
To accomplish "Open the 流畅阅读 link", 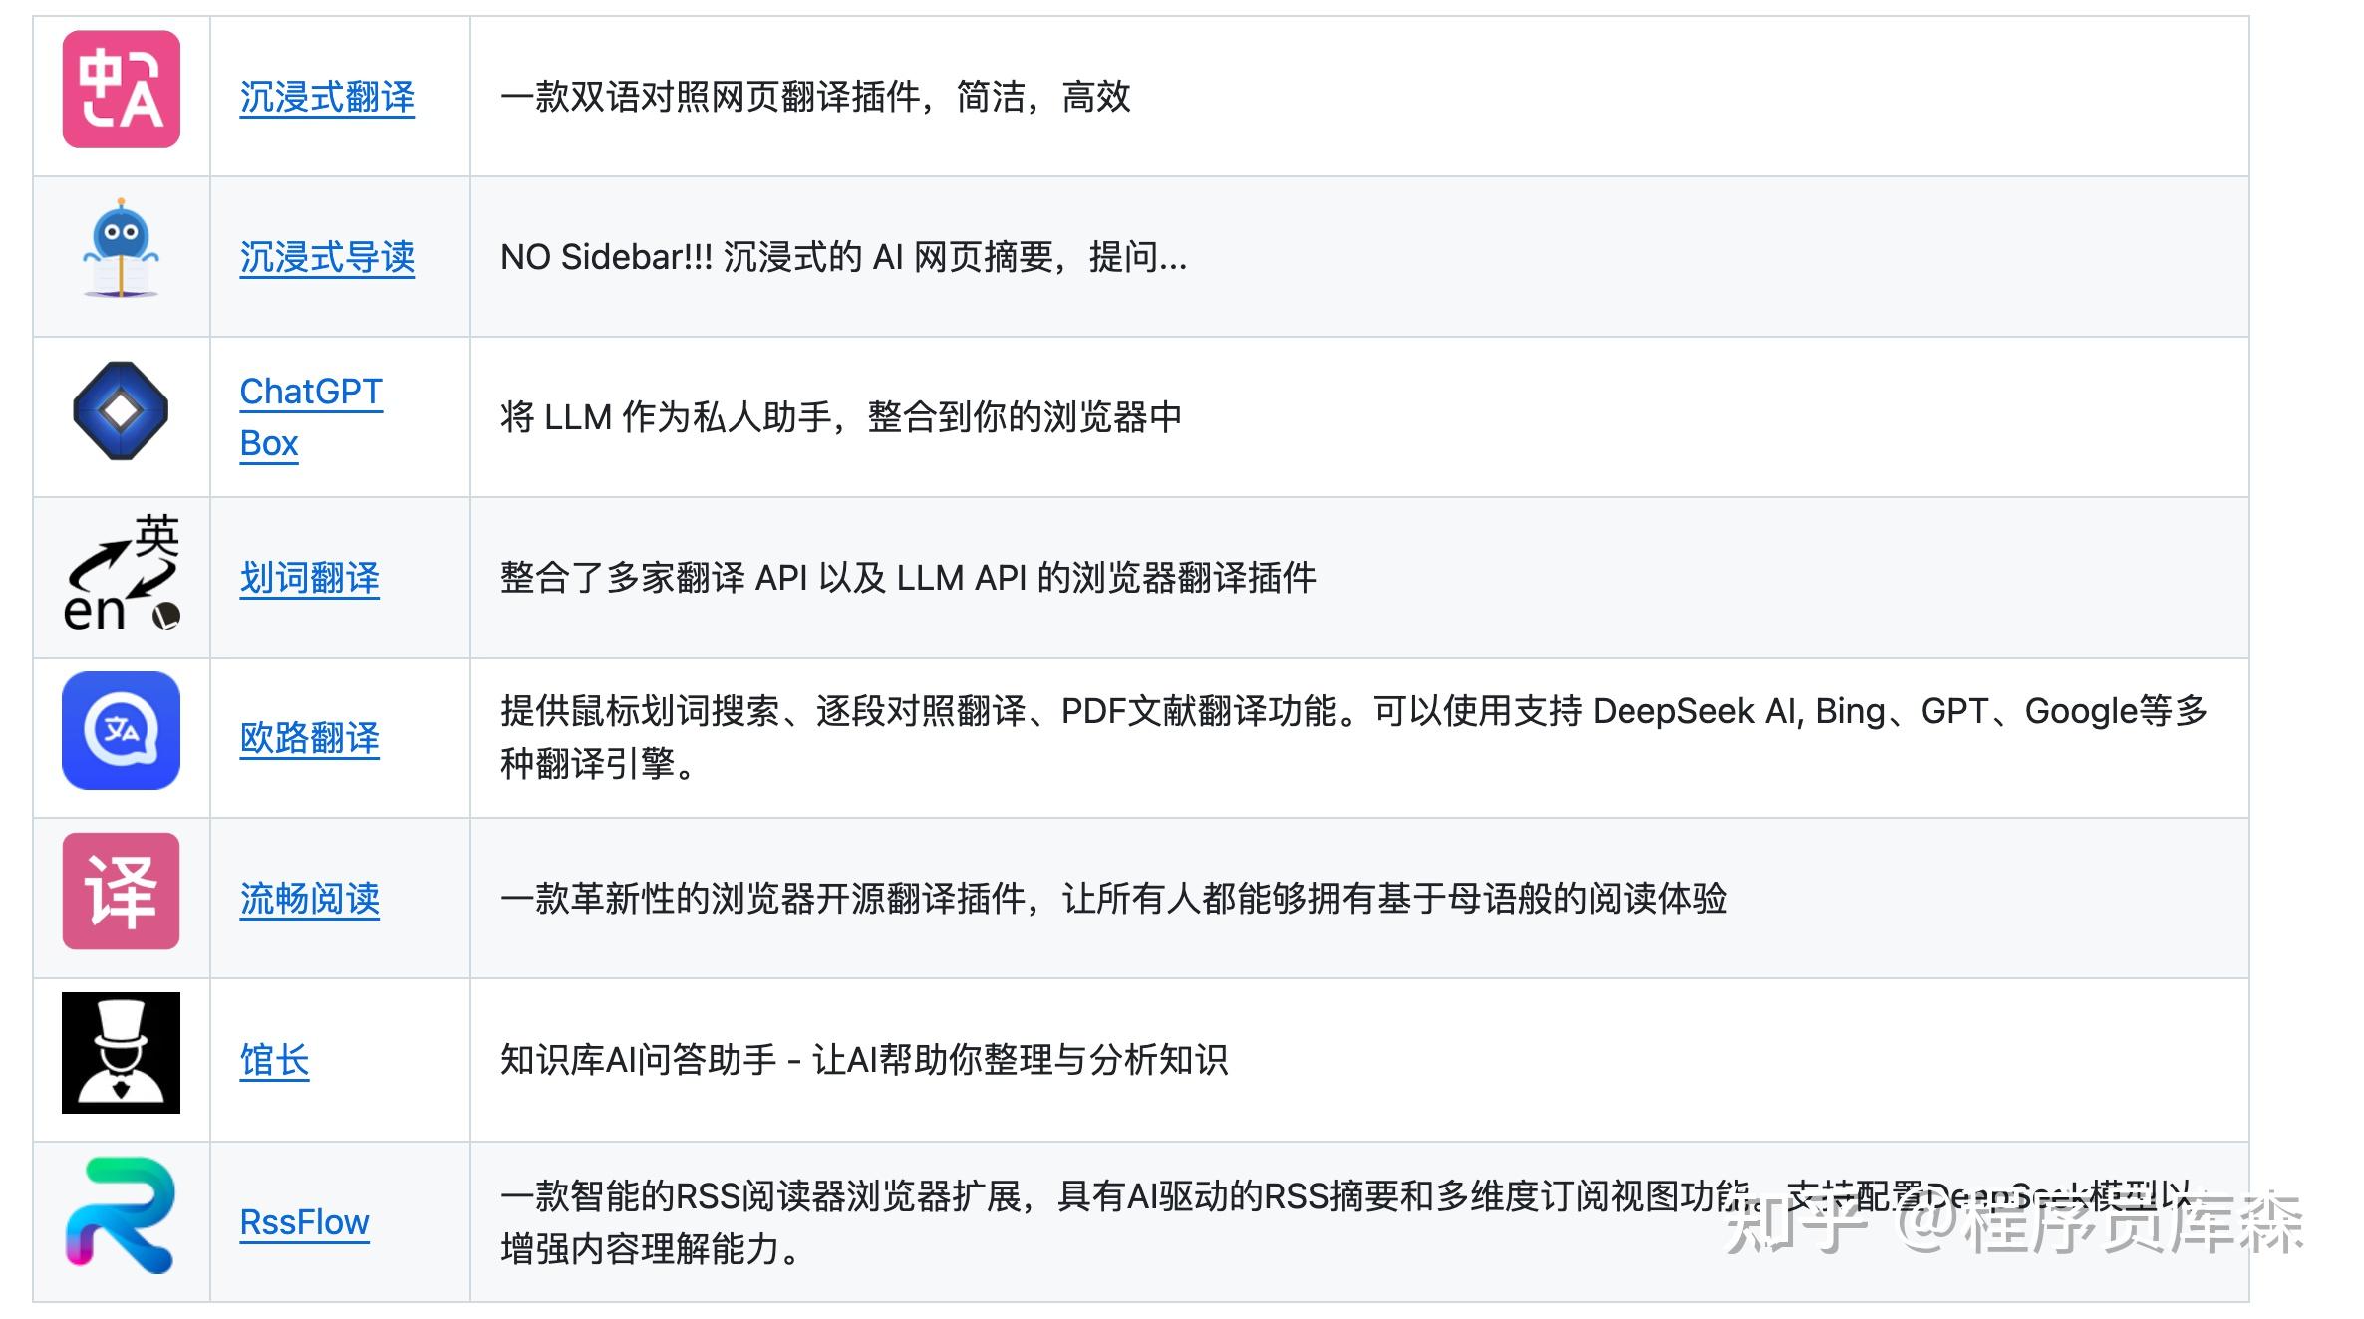I will [309, 900].
